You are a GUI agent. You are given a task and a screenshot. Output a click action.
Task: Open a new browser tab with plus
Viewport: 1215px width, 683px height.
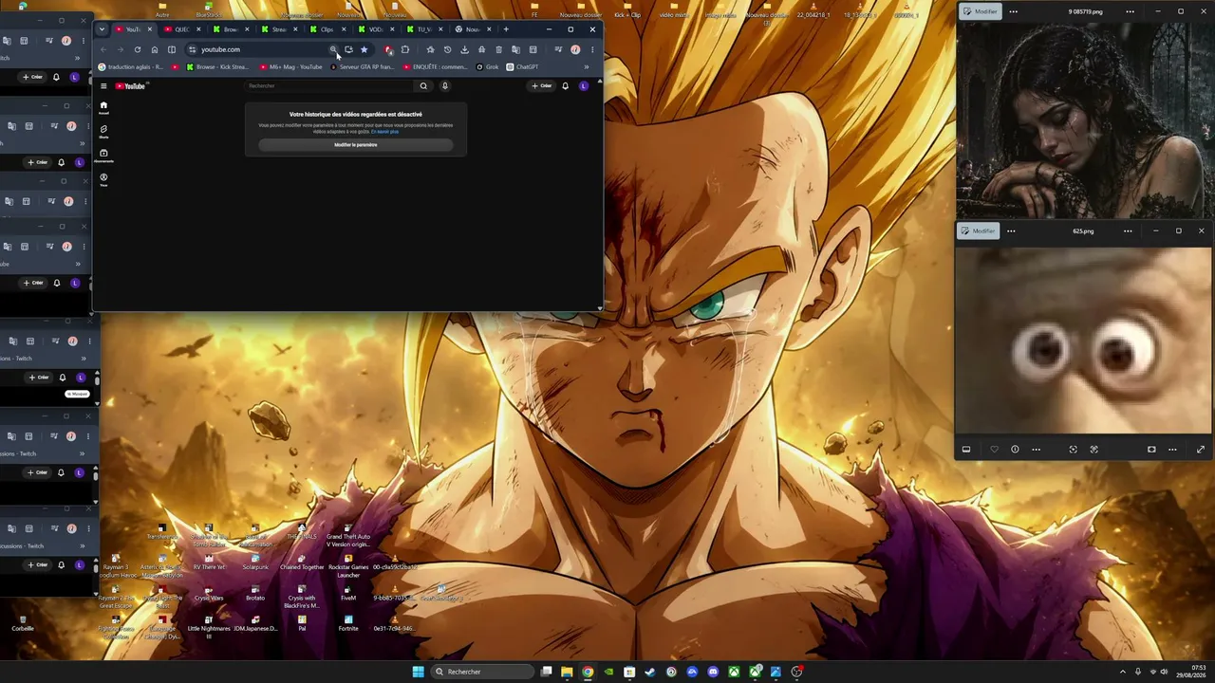[x=506, y=29]
